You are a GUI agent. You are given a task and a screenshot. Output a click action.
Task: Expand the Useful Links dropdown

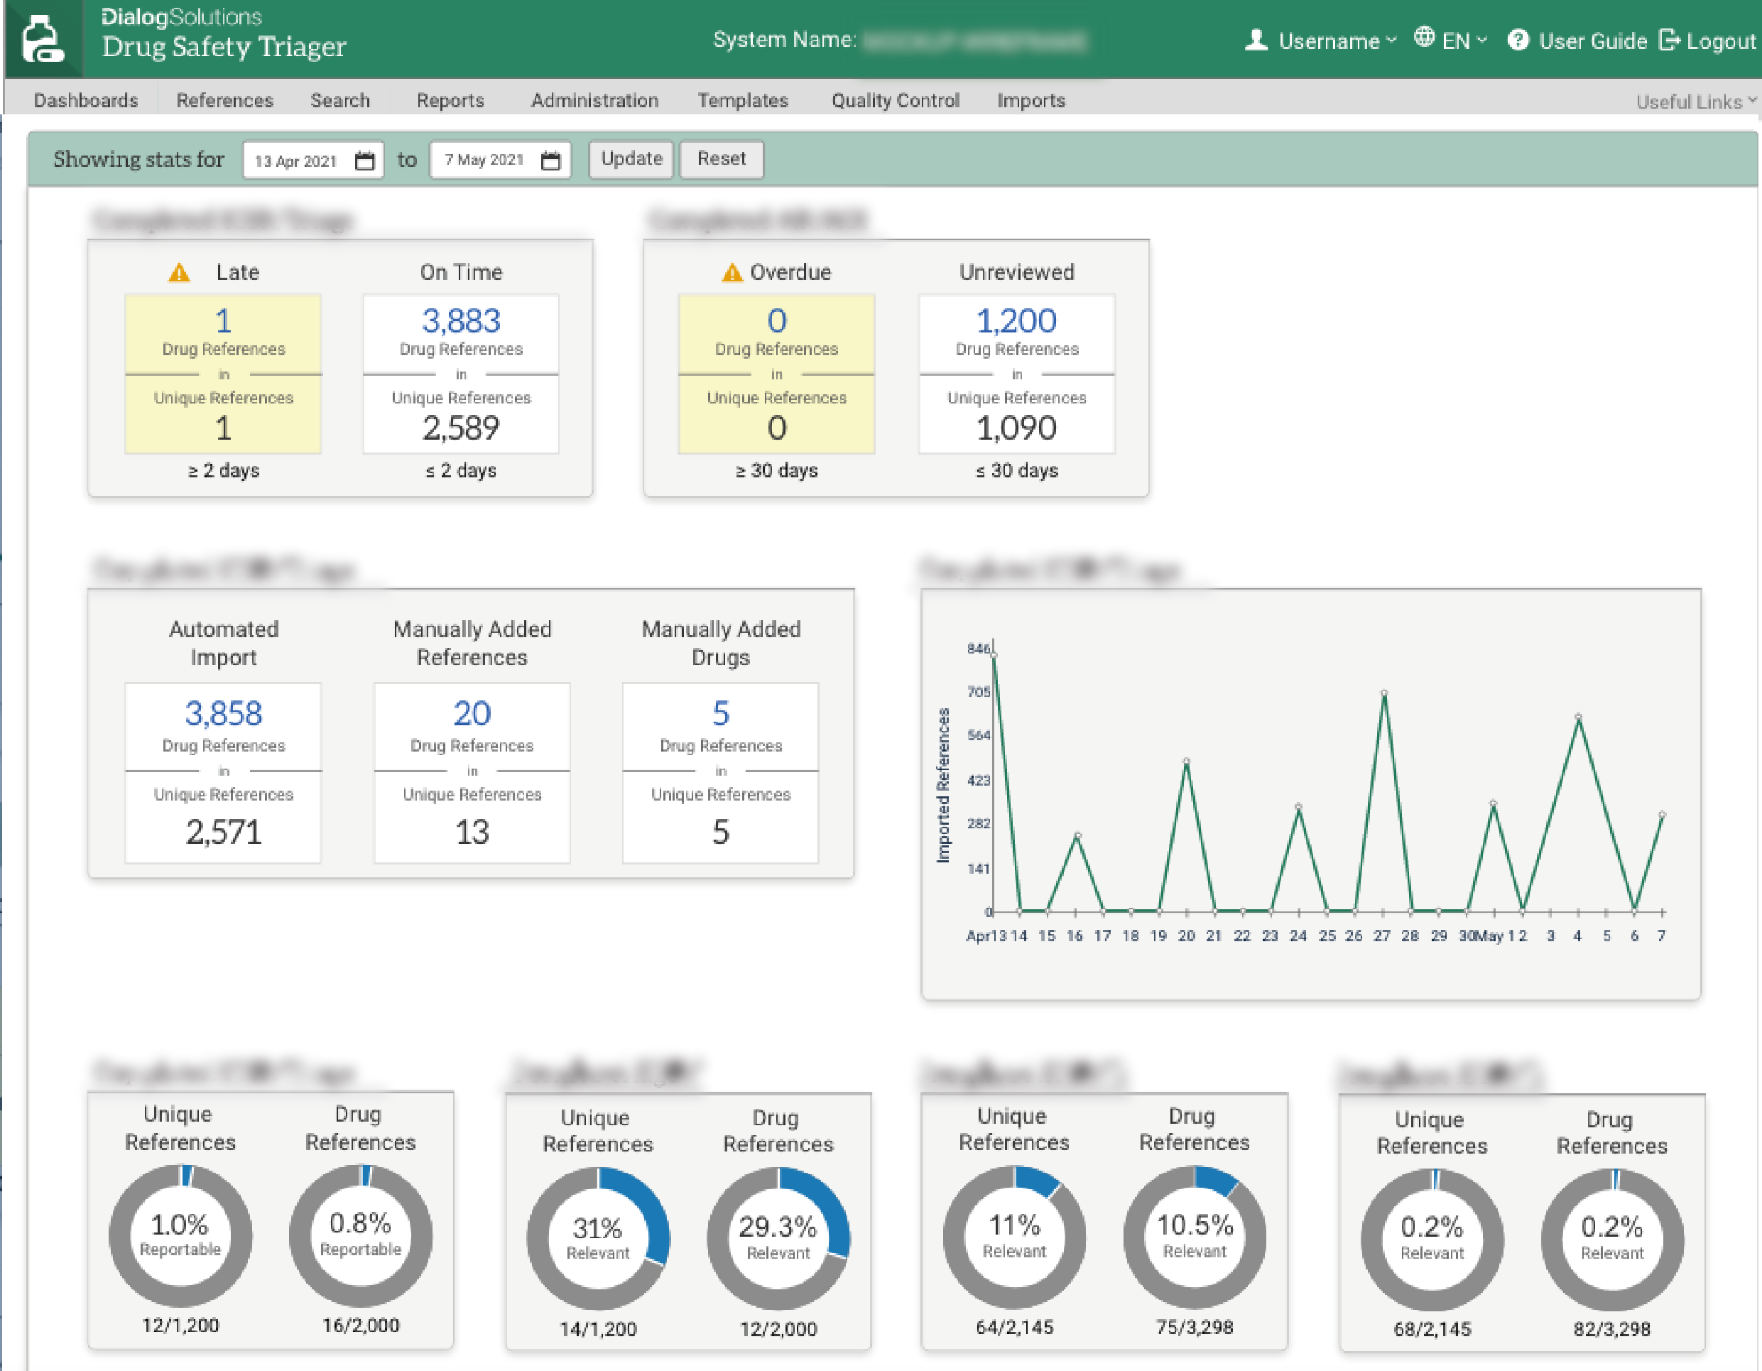point(1695,102)
